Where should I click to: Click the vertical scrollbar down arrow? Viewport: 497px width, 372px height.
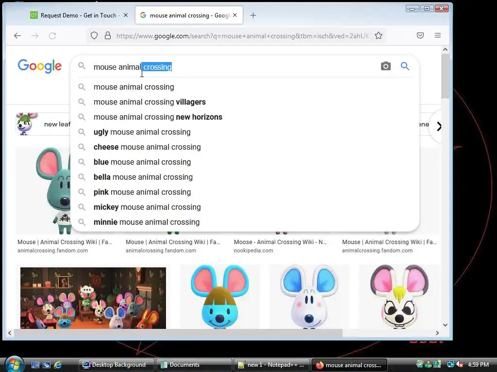coord(445,325)
